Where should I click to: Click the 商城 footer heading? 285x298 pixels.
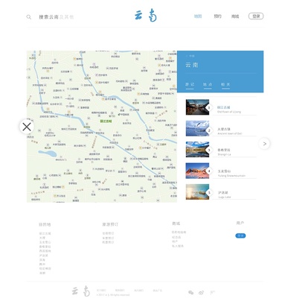click(176, 223)
